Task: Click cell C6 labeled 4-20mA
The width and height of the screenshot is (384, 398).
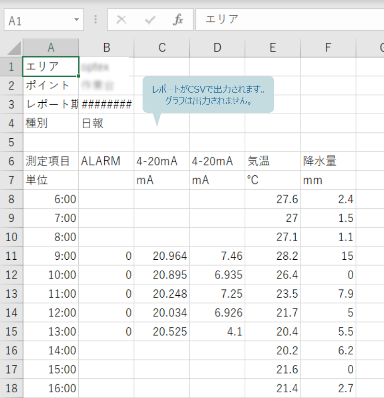Action: pyautogui.click(x=162, y=161)
